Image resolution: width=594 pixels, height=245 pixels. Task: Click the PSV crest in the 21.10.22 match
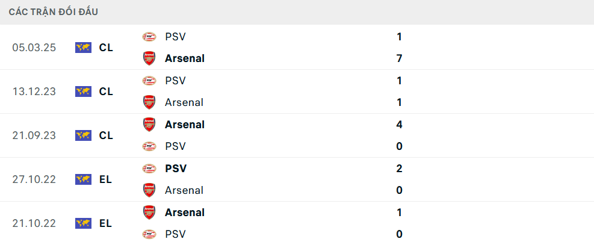coord(149,234)
